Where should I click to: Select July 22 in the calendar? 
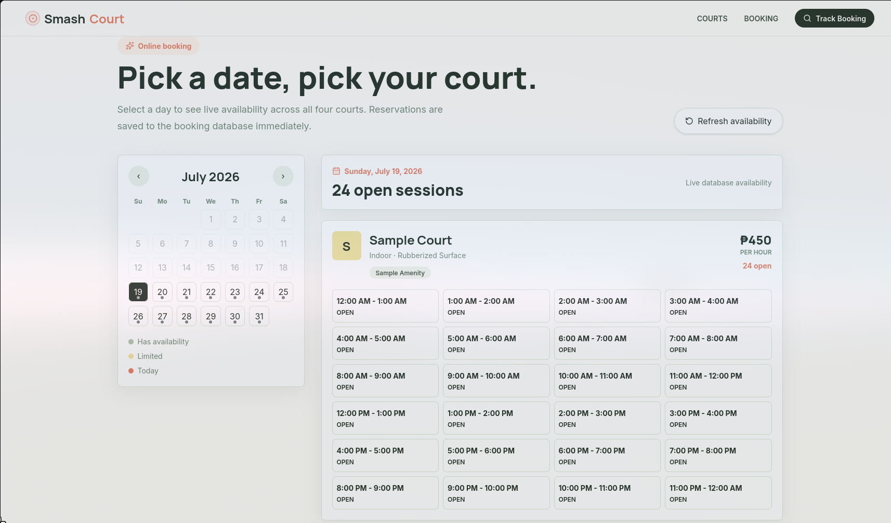pyautogui.click(x=211, y=292)
